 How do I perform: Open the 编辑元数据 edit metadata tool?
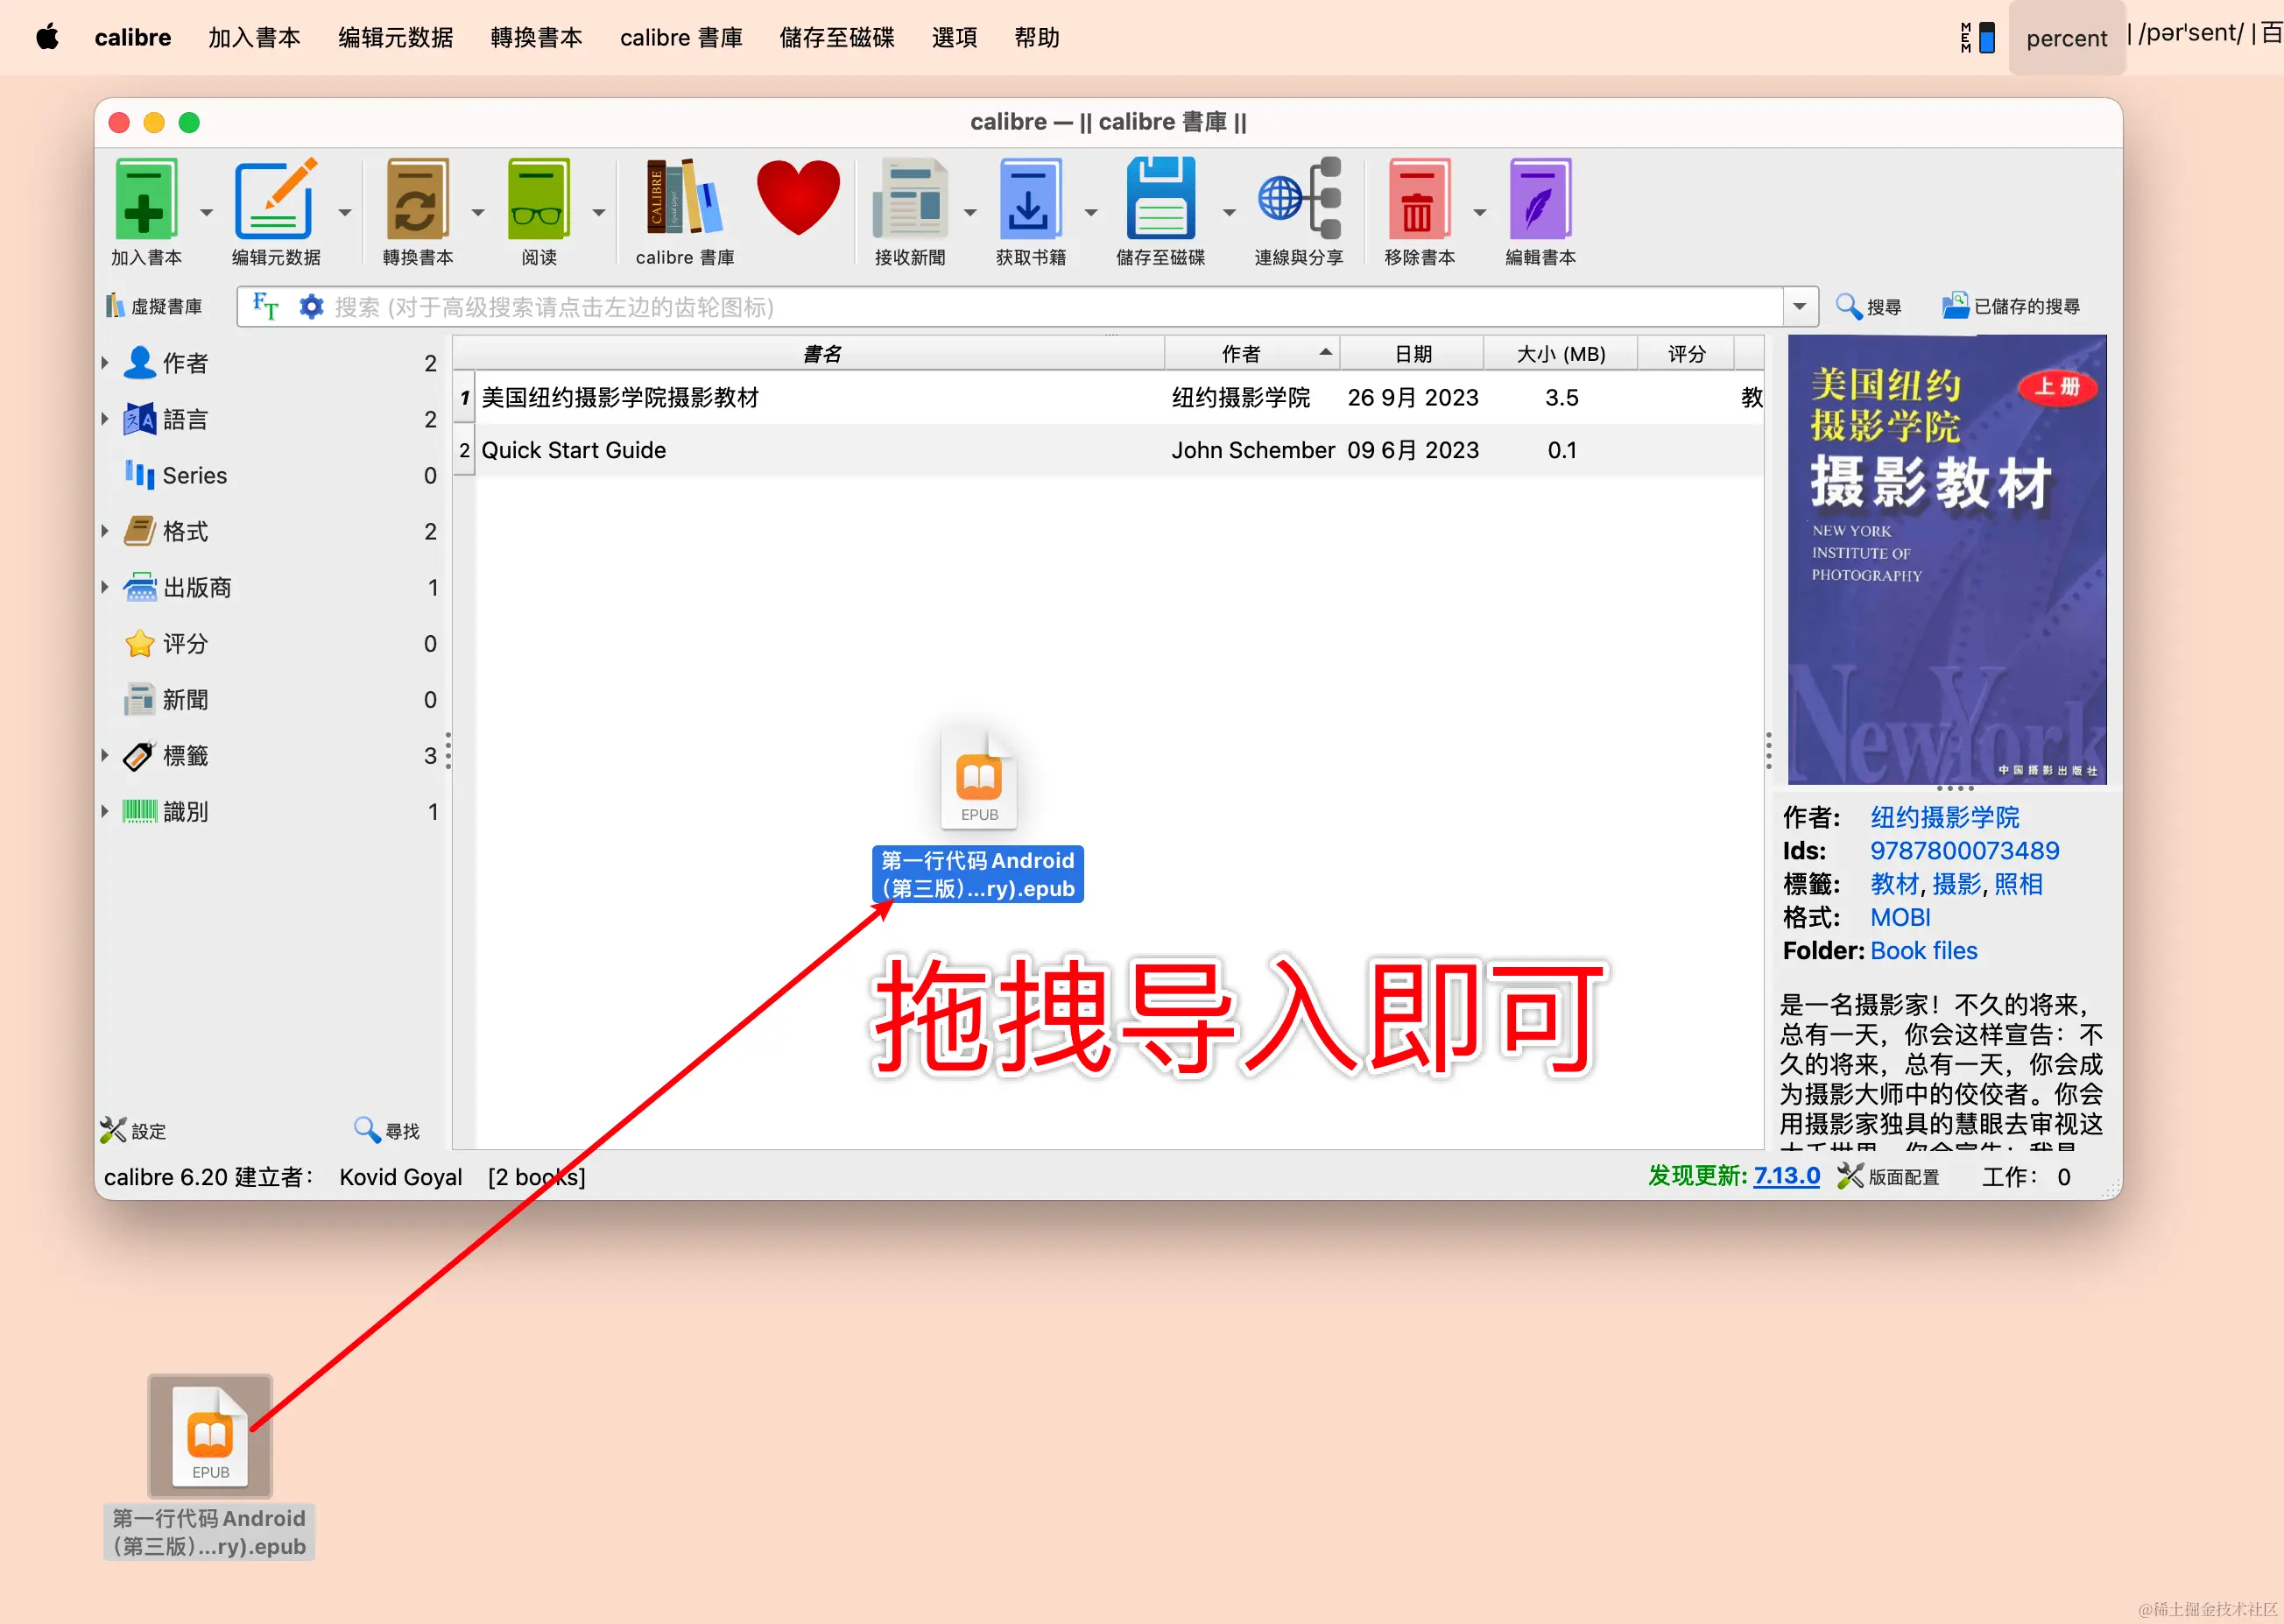click(x=275, y=200)
